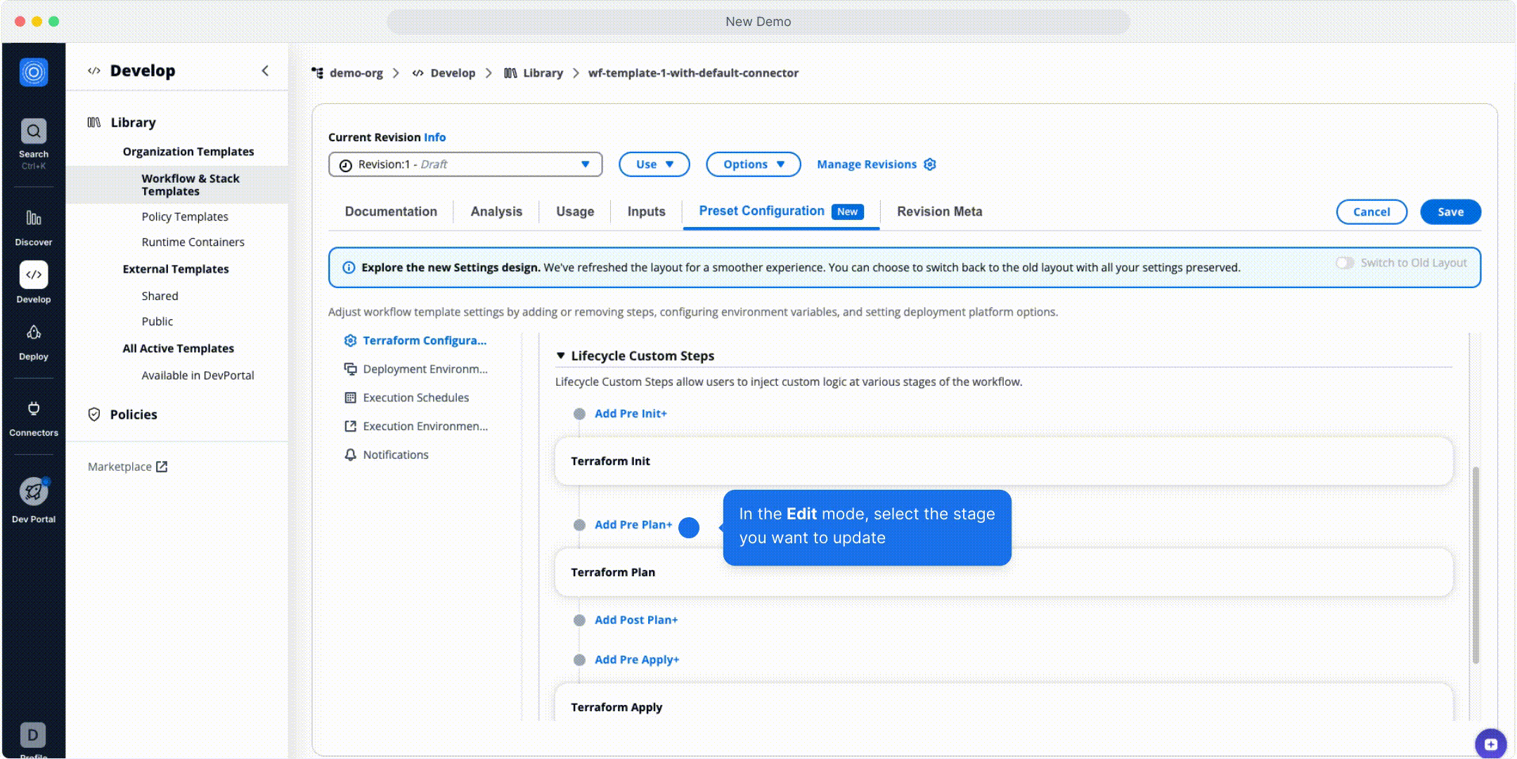The height and width of the screenshot is (759, 1517).
Task: Click the vertical scrollbar on the right
Action: [1474, 562]
